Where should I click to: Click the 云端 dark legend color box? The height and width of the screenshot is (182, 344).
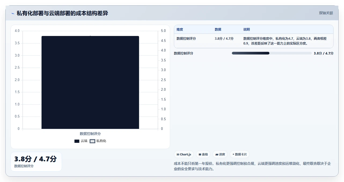[x=77, y=141]
